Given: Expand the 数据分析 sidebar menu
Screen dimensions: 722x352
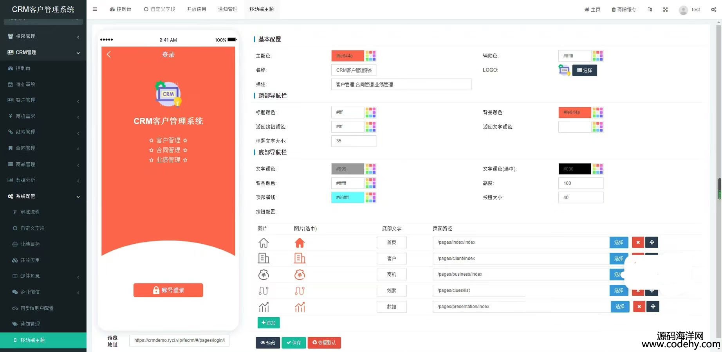Looking at the screenshot, I should point(43,180).
